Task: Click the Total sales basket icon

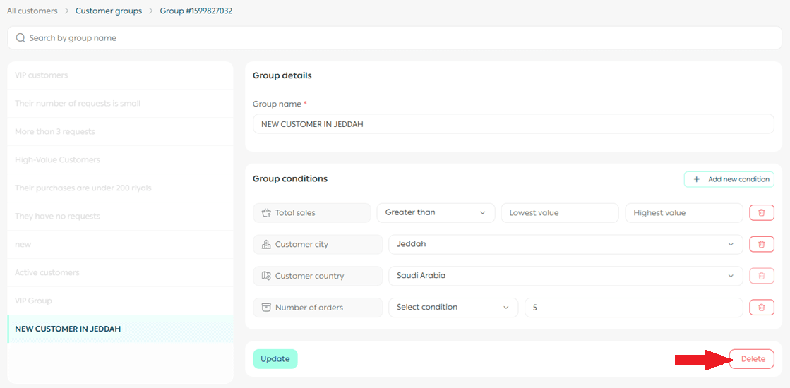Action: (266, 212)
